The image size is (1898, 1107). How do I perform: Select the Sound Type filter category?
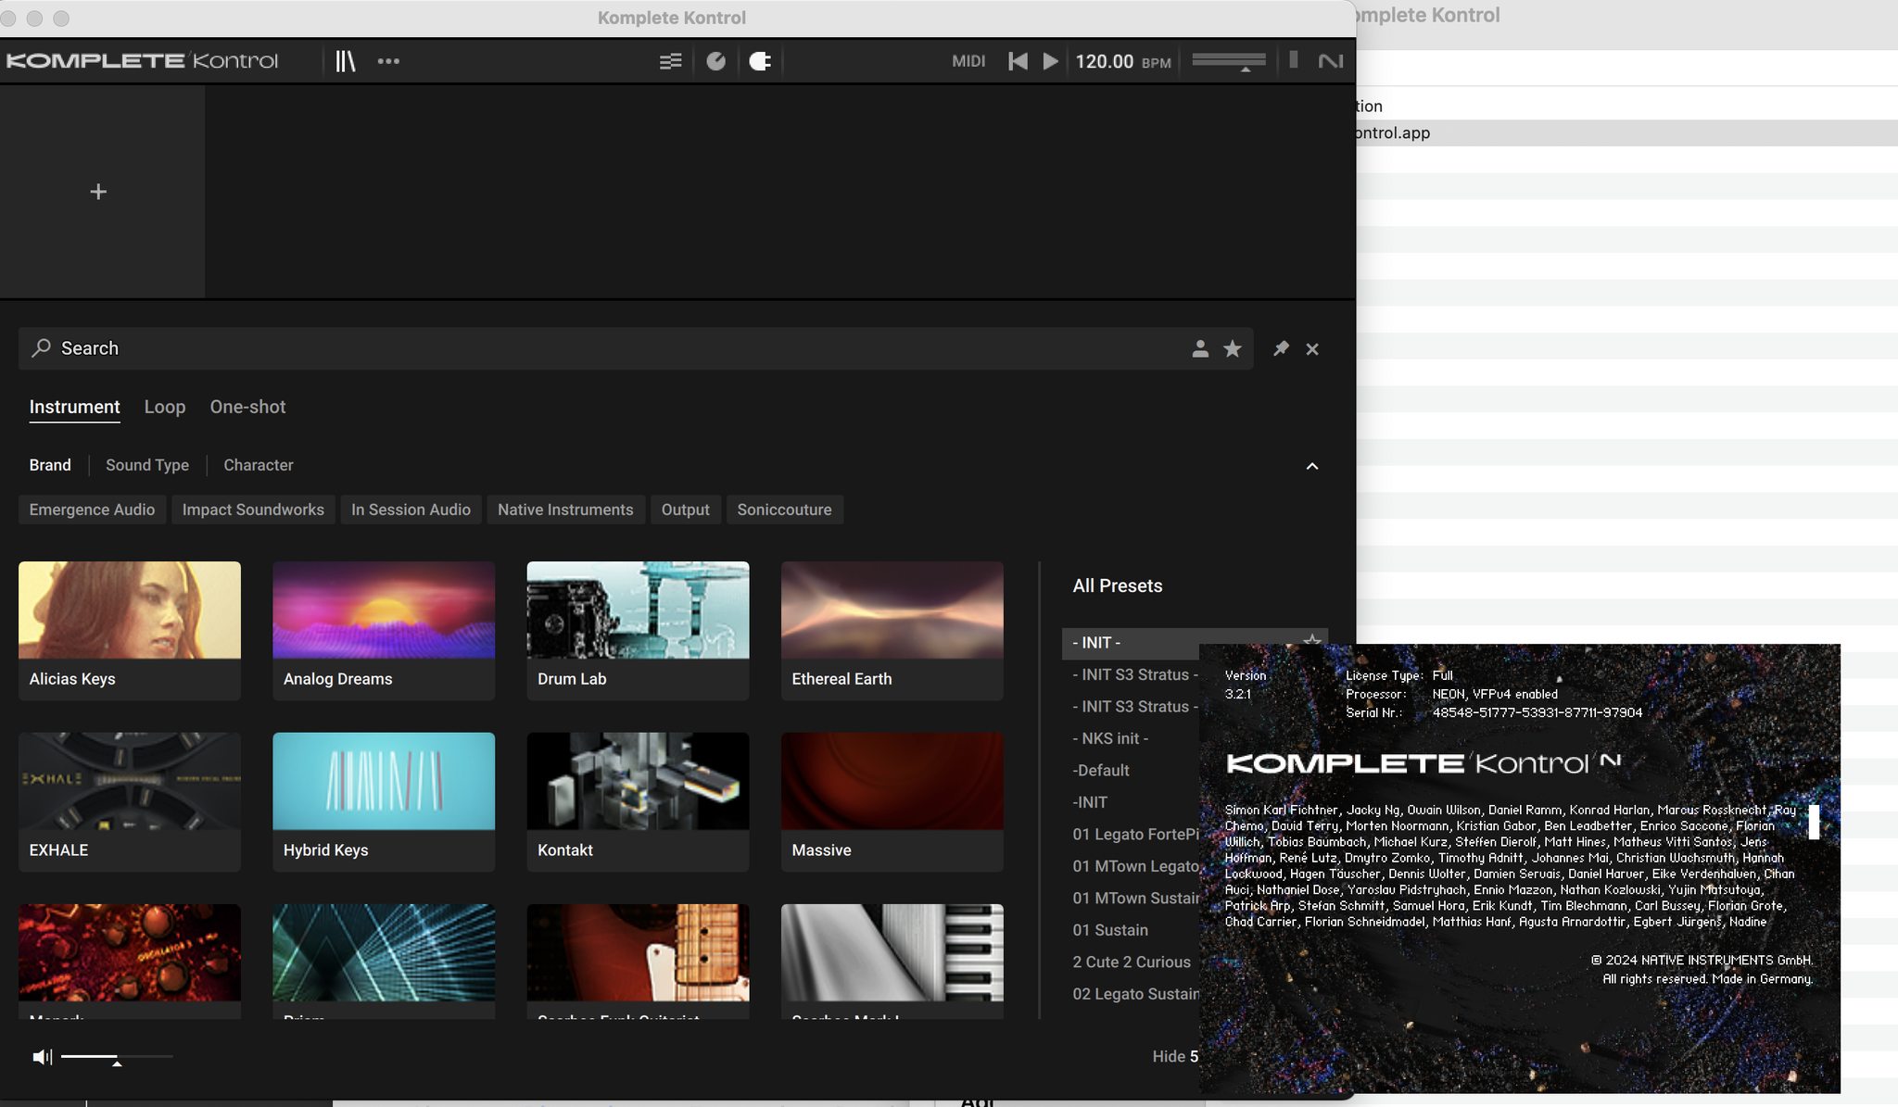[x=147, y=465]
